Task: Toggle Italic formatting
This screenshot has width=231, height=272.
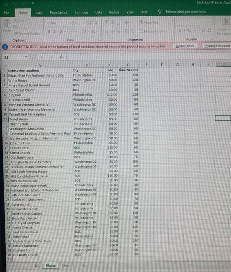Action: [x=55, y=31]
